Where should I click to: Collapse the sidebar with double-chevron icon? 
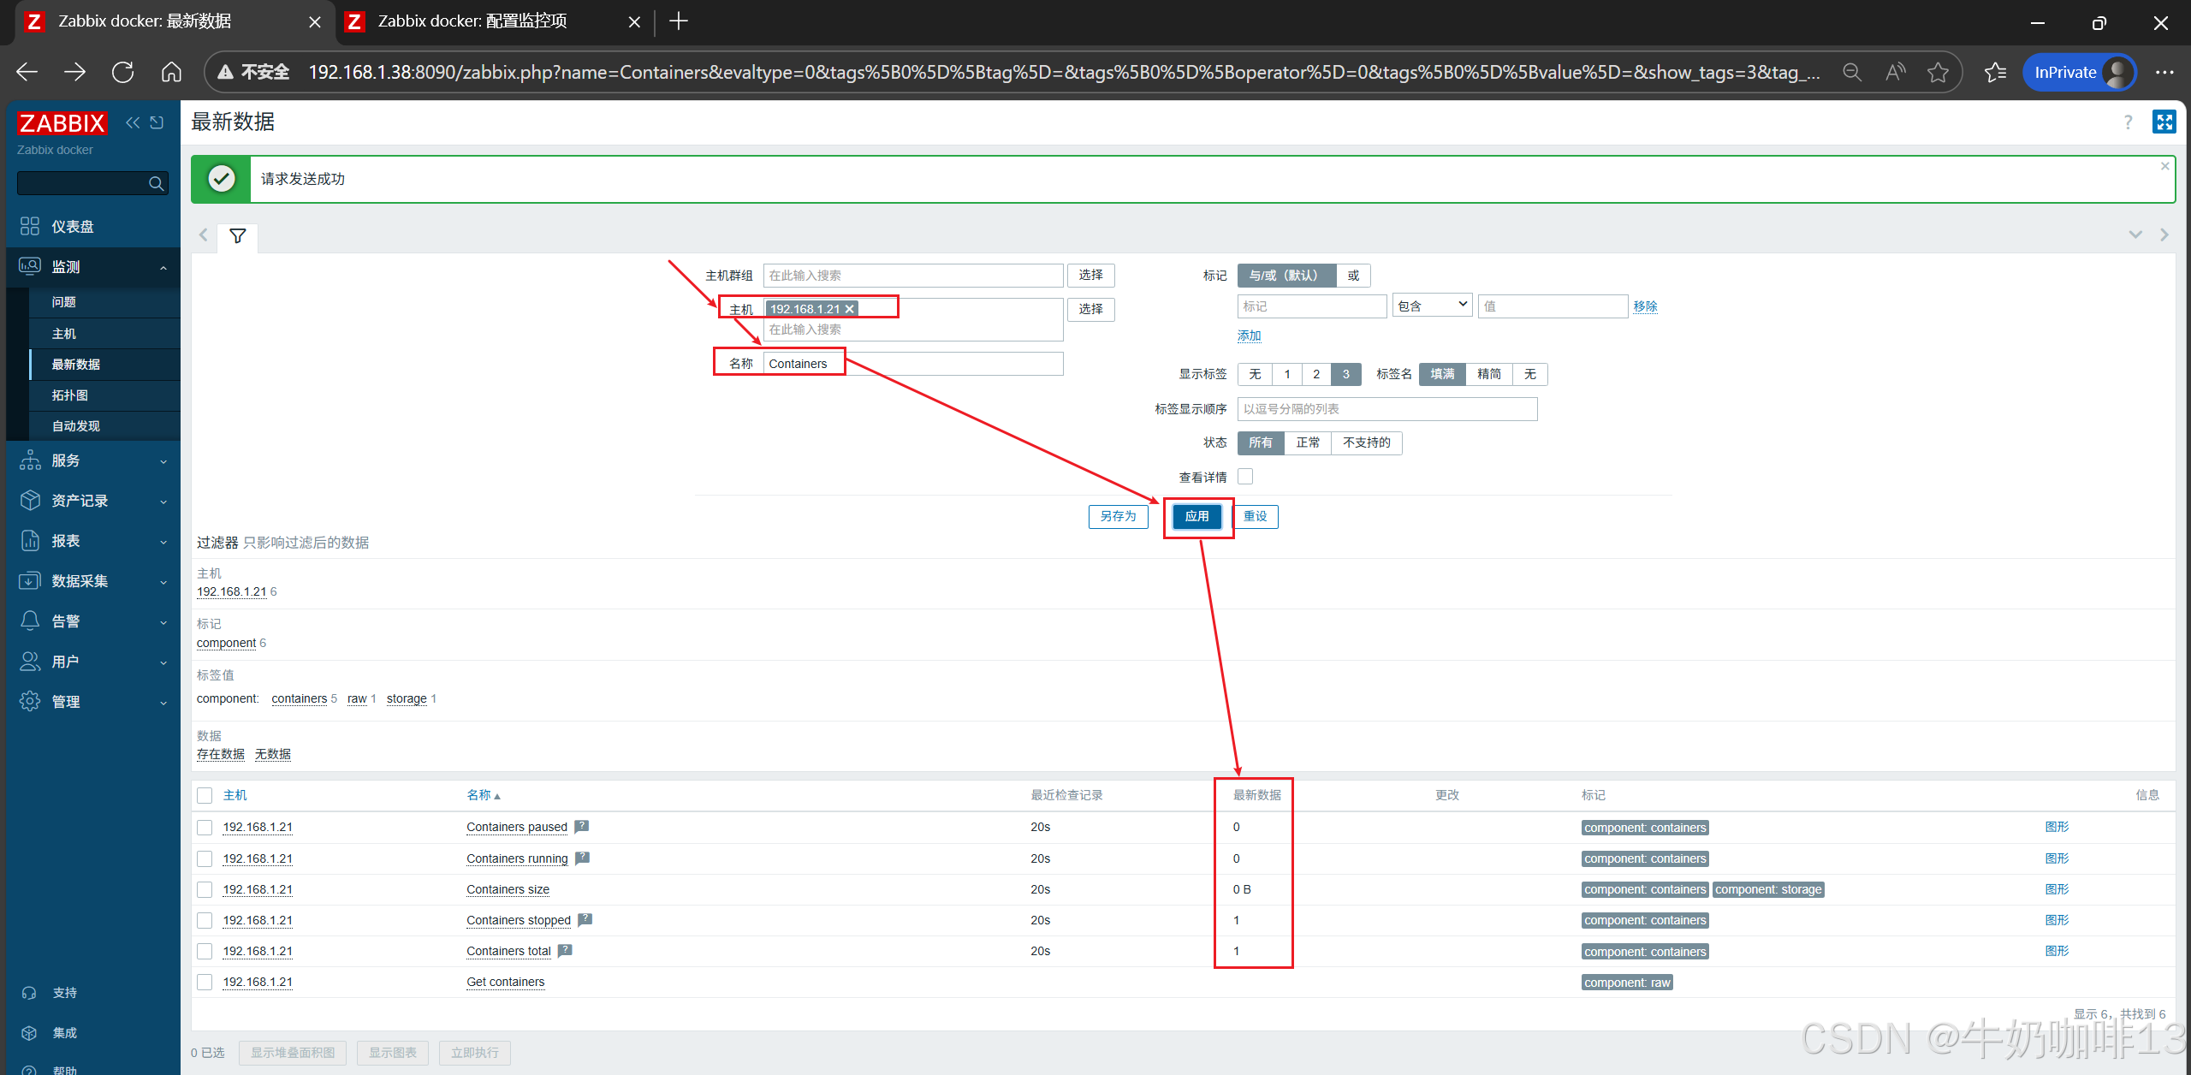[x=133, y=122]
